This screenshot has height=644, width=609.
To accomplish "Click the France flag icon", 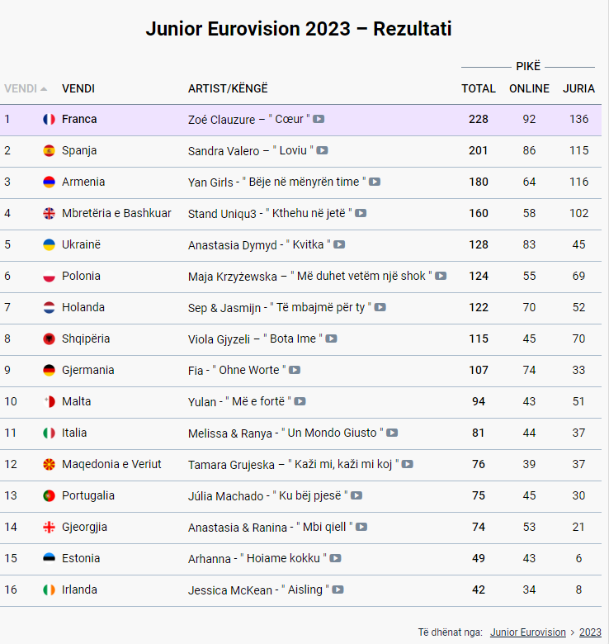I will (x=49, y=119).
